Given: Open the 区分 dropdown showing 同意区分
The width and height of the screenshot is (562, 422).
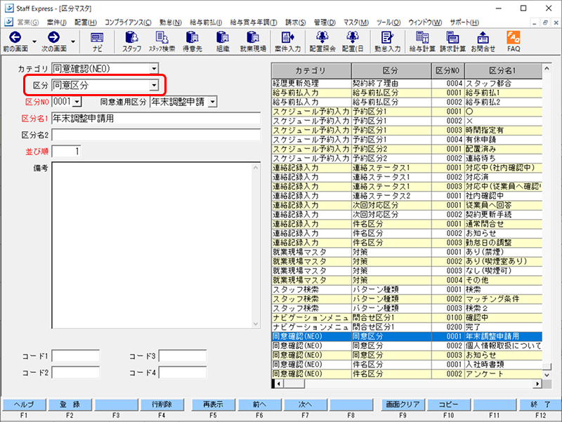Looking at the screenshot, I should tap(154, 85).
